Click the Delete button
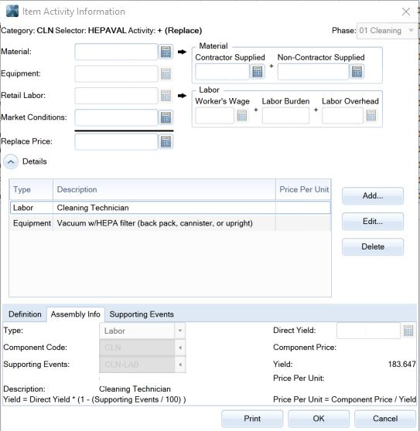The height and width of the screenshot is (431, 420). click(373, 247)
